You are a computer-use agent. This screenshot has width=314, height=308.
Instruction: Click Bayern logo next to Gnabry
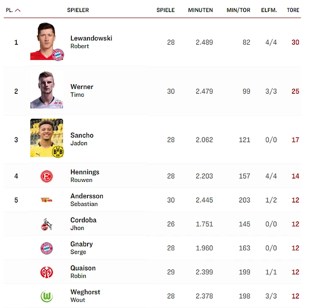[x=46, y=248]
